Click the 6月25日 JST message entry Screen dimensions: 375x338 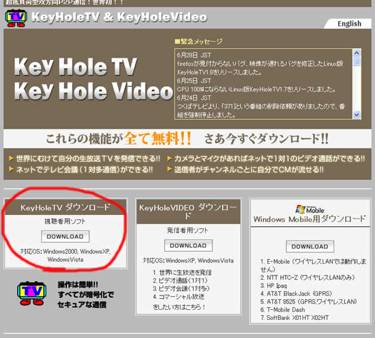point(194,81)
